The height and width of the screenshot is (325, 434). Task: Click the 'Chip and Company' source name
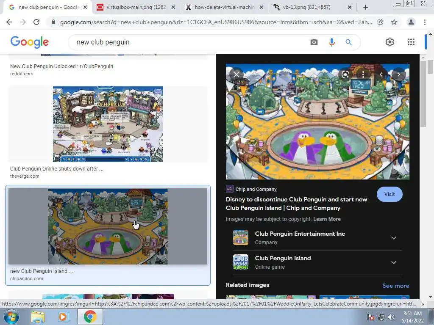[256, 189]
